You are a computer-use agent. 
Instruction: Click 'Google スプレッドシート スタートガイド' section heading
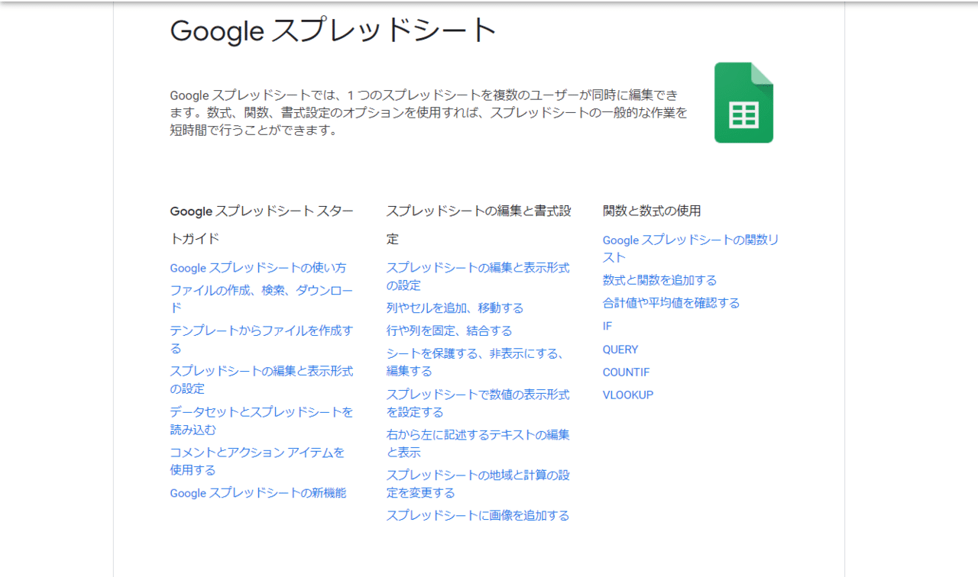coord(261,224)
